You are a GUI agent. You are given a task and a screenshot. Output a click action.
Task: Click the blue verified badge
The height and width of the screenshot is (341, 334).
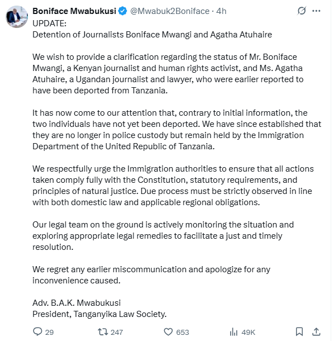123,11
